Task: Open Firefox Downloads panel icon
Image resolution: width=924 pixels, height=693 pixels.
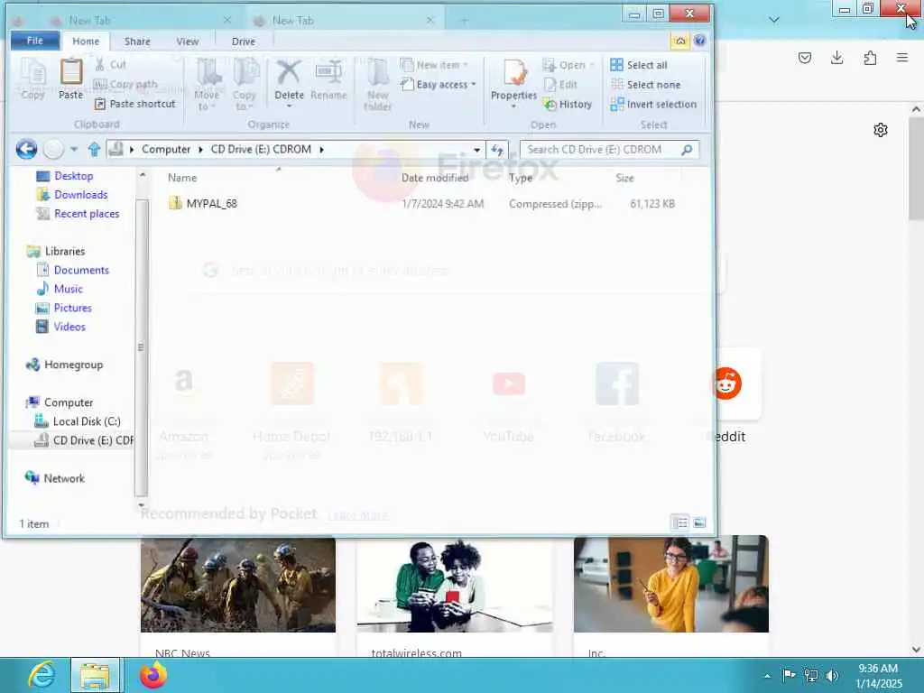Action: point(836,58)
